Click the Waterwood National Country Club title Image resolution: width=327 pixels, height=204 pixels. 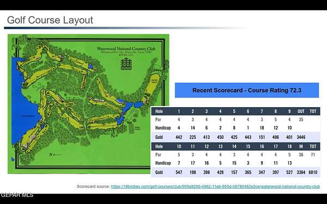click(126, 49)
